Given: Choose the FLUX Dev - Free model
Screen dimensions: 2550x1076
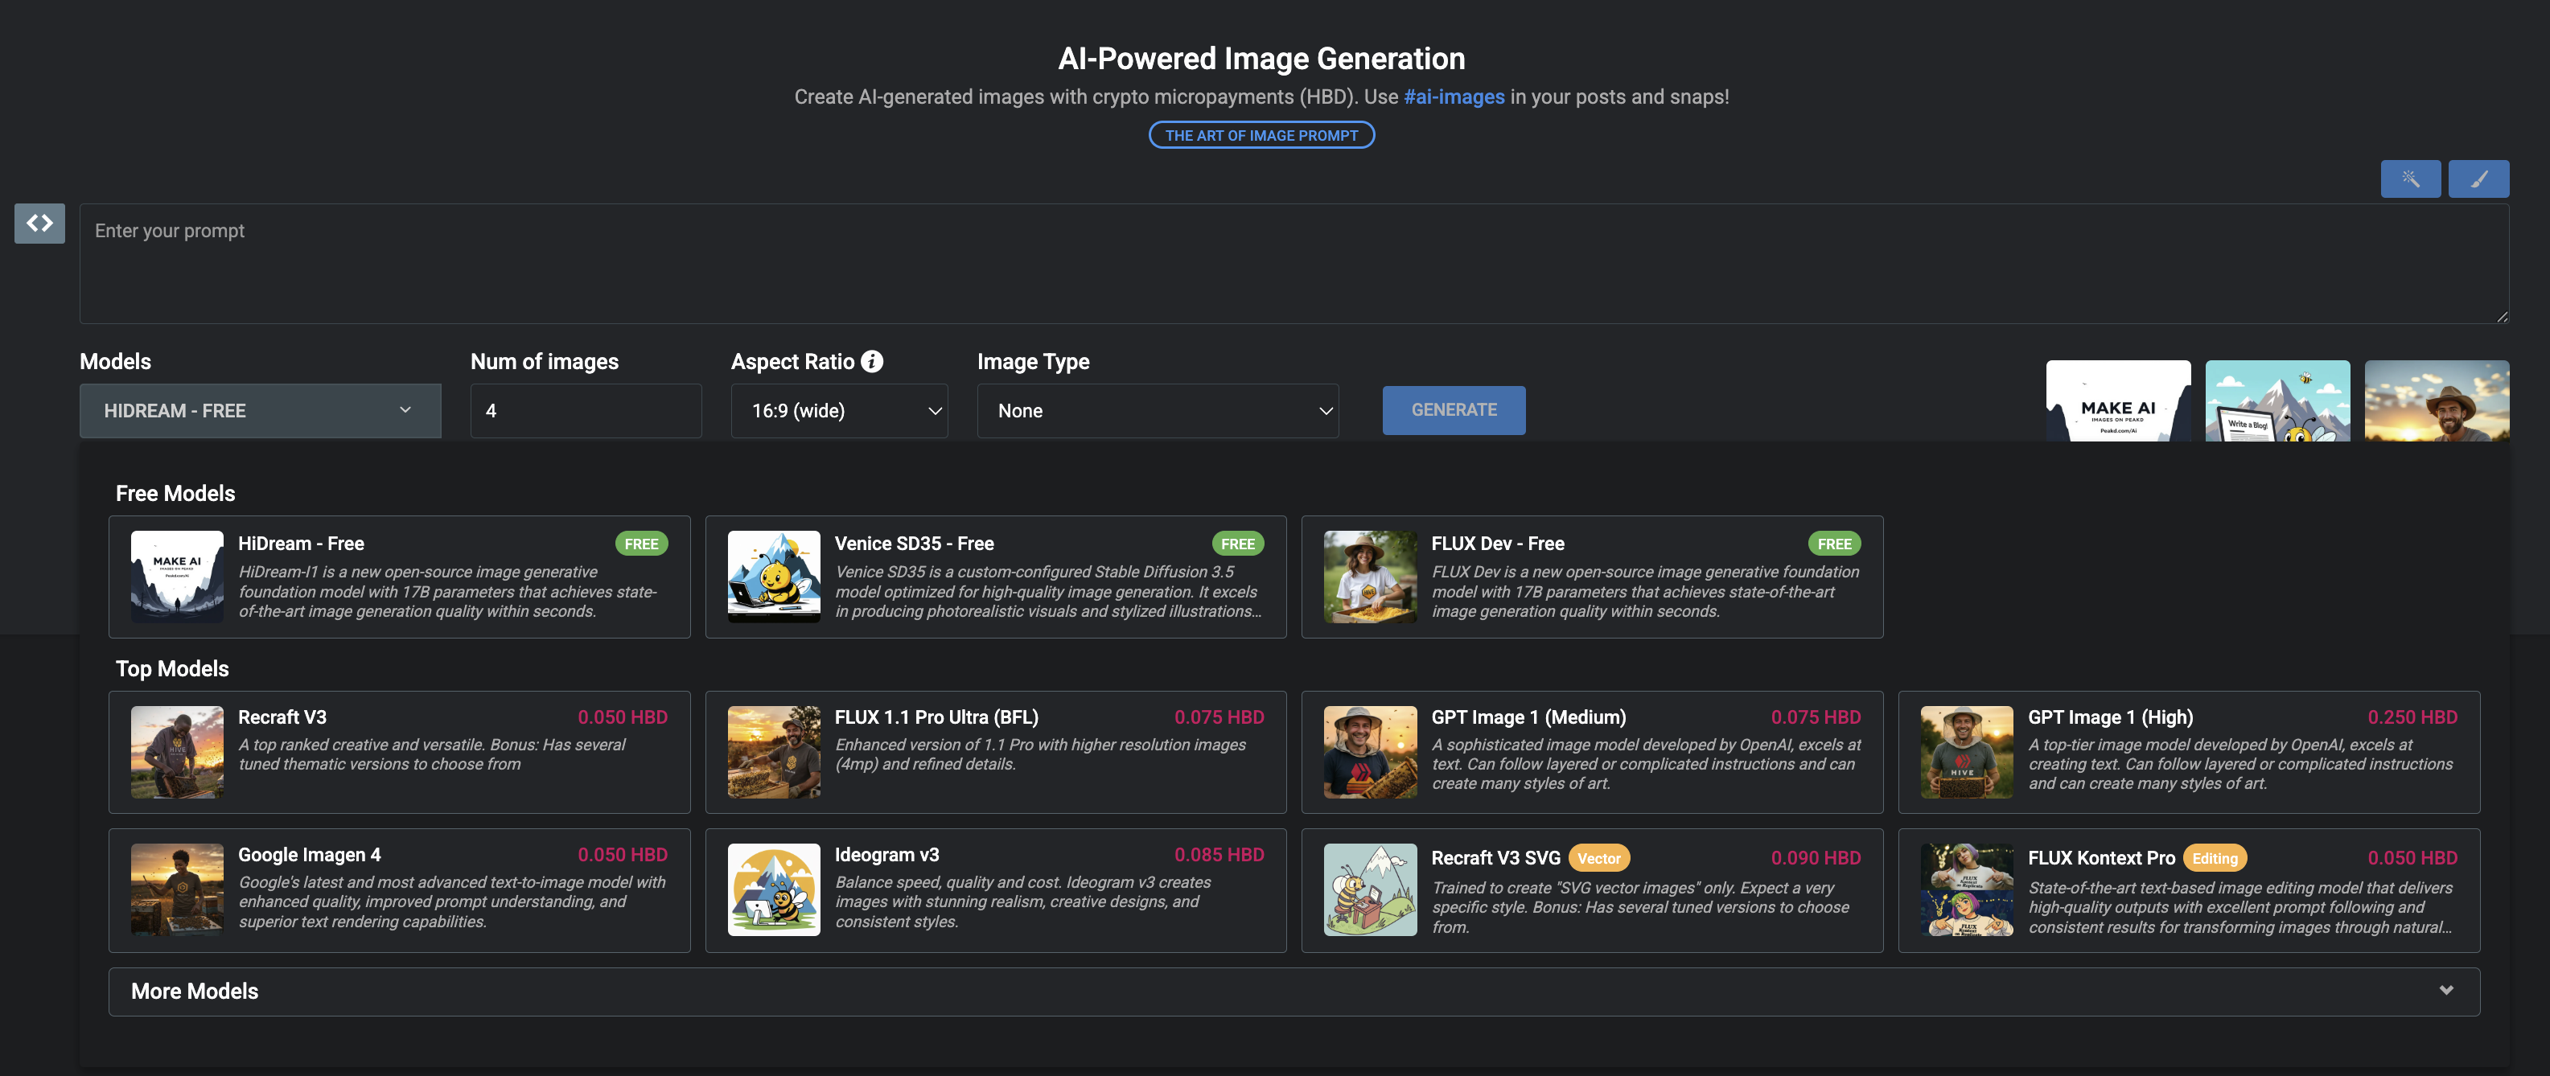Looking at the screenshot, I should (x=1592, y=576).
